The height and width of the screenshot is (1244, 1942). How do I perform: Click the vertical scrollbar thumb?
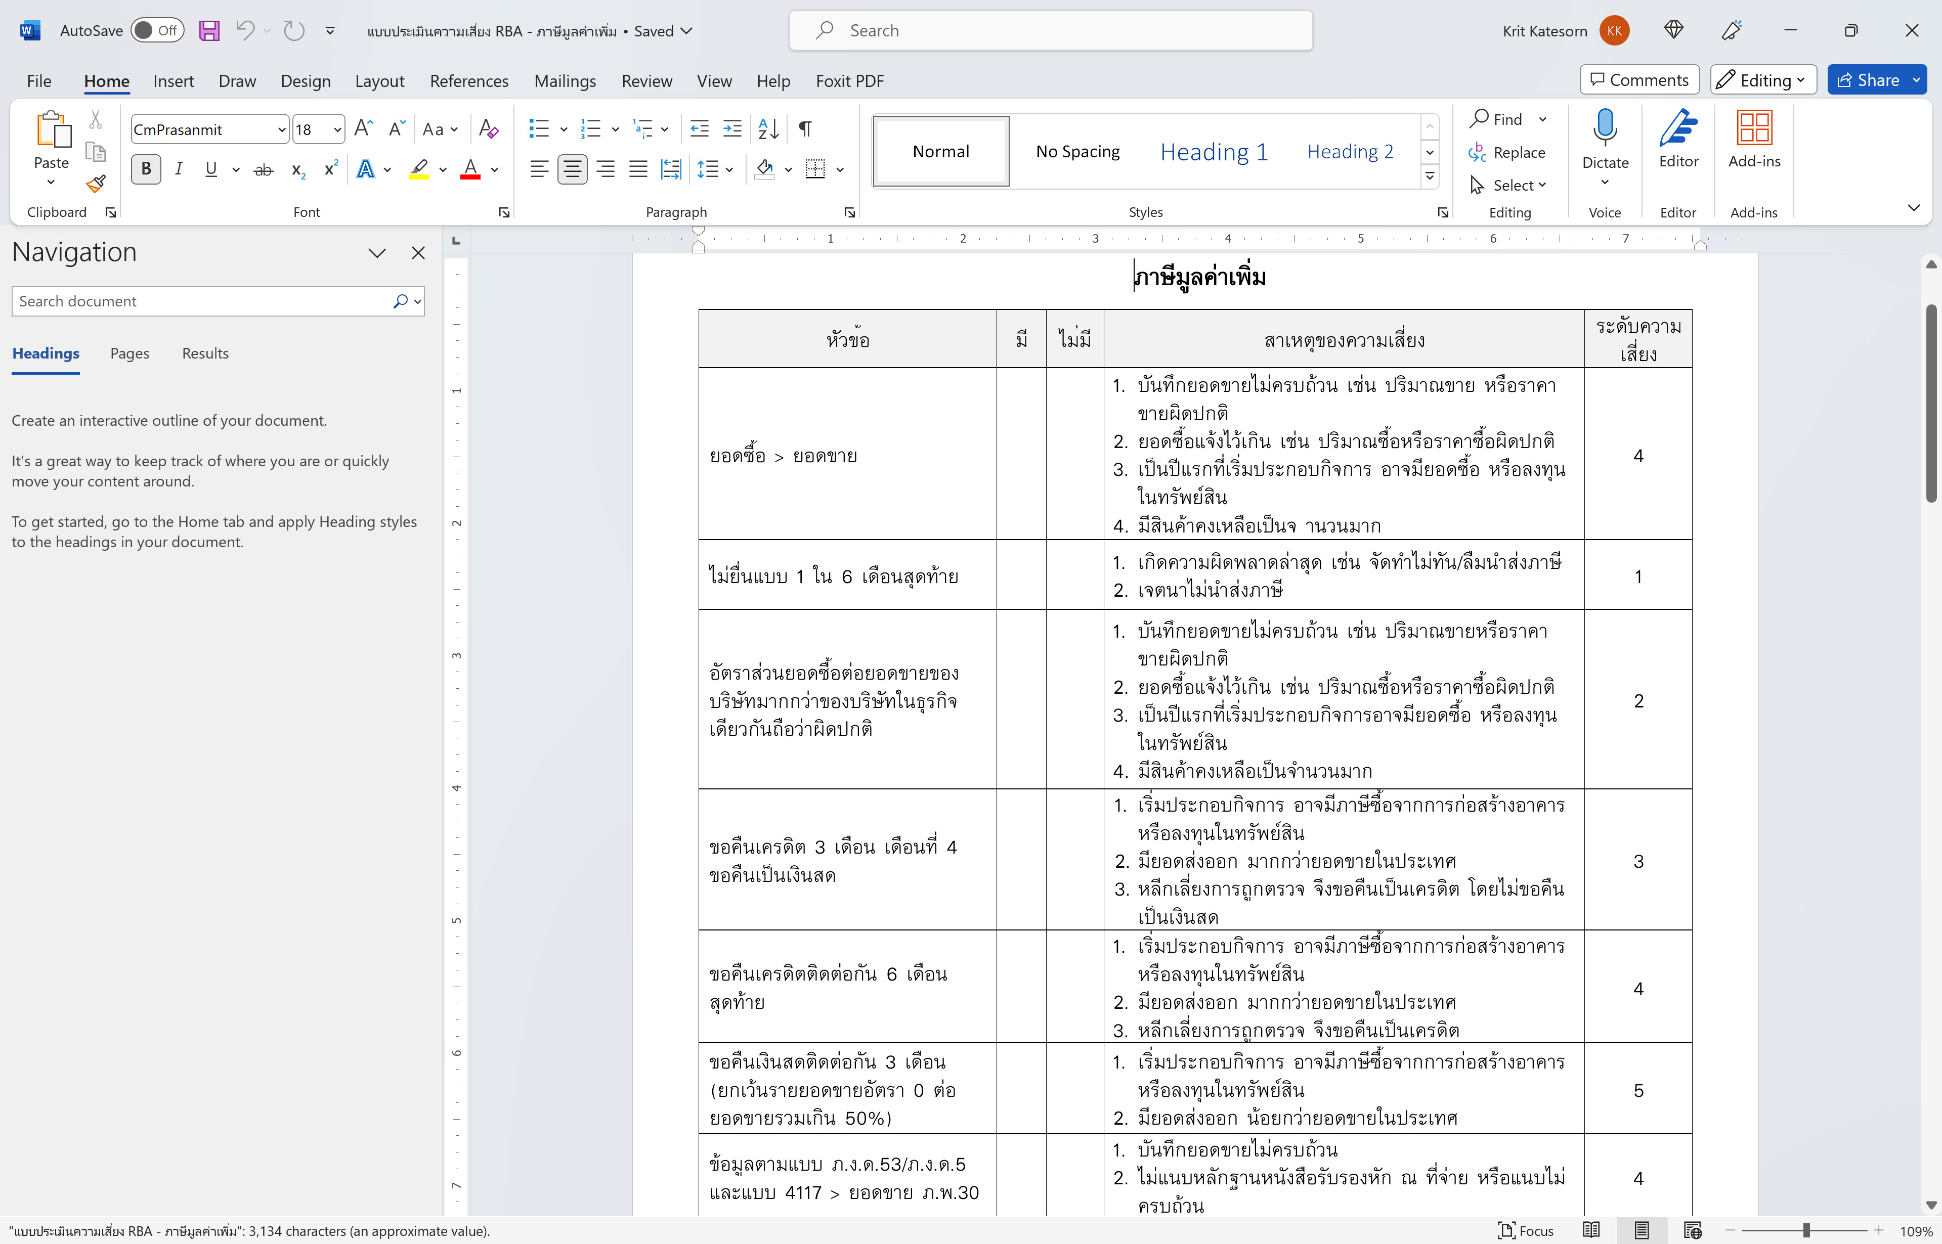point(1931,404)
